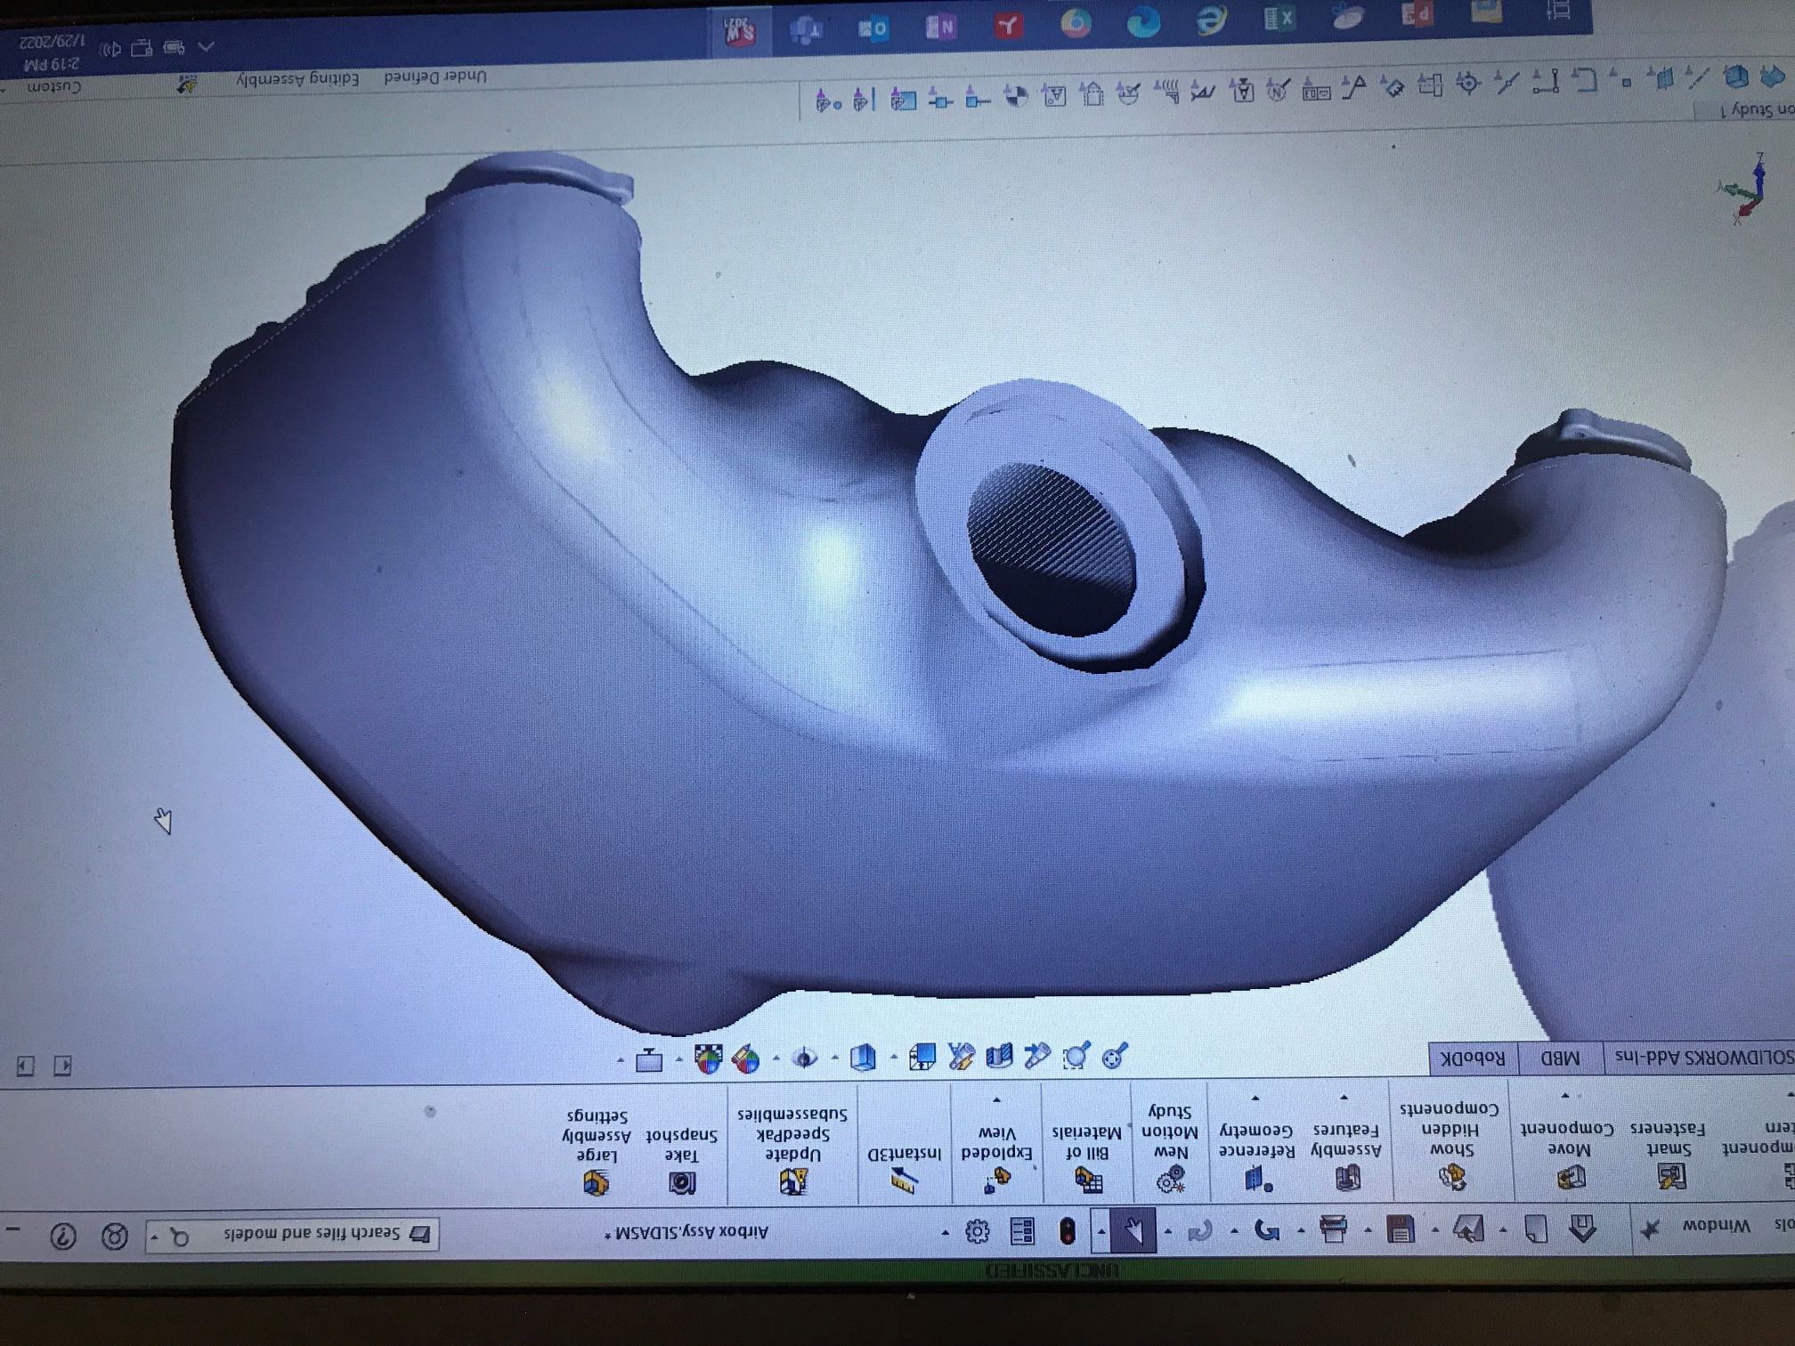Open the Bill of Materials tool
The height and width of the screenshot is (1346, 1795).
pos(1088,1180)
